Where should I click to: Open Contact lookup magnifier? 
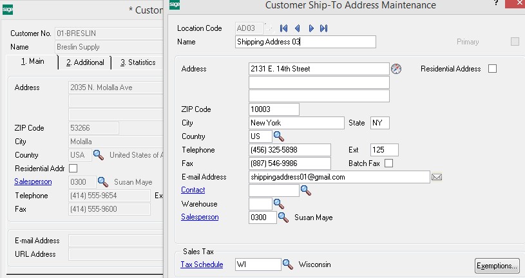(x=306, y=190)
